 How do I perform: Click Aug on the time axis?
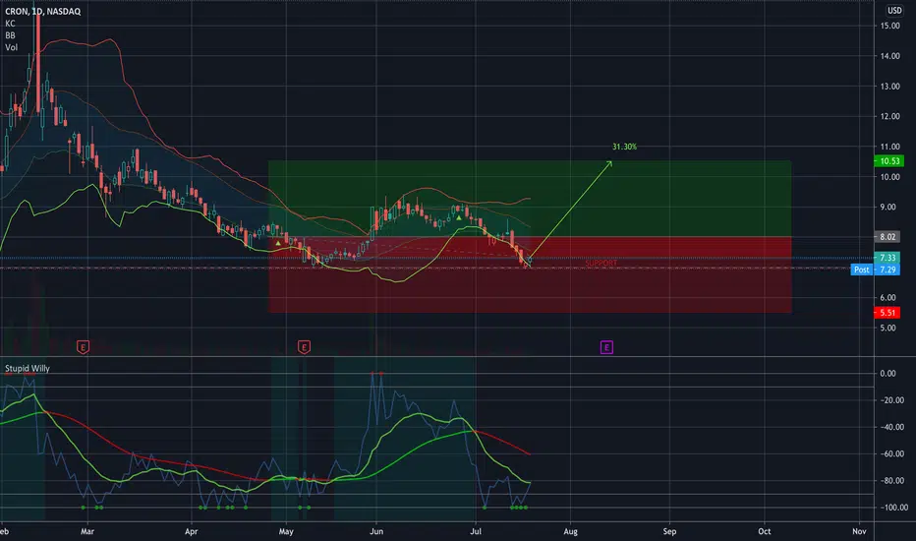(570, 531)
